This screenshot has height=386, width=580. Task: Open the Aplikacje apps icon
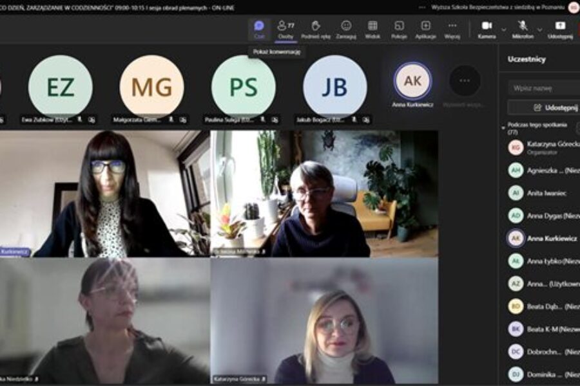[425, 30]
